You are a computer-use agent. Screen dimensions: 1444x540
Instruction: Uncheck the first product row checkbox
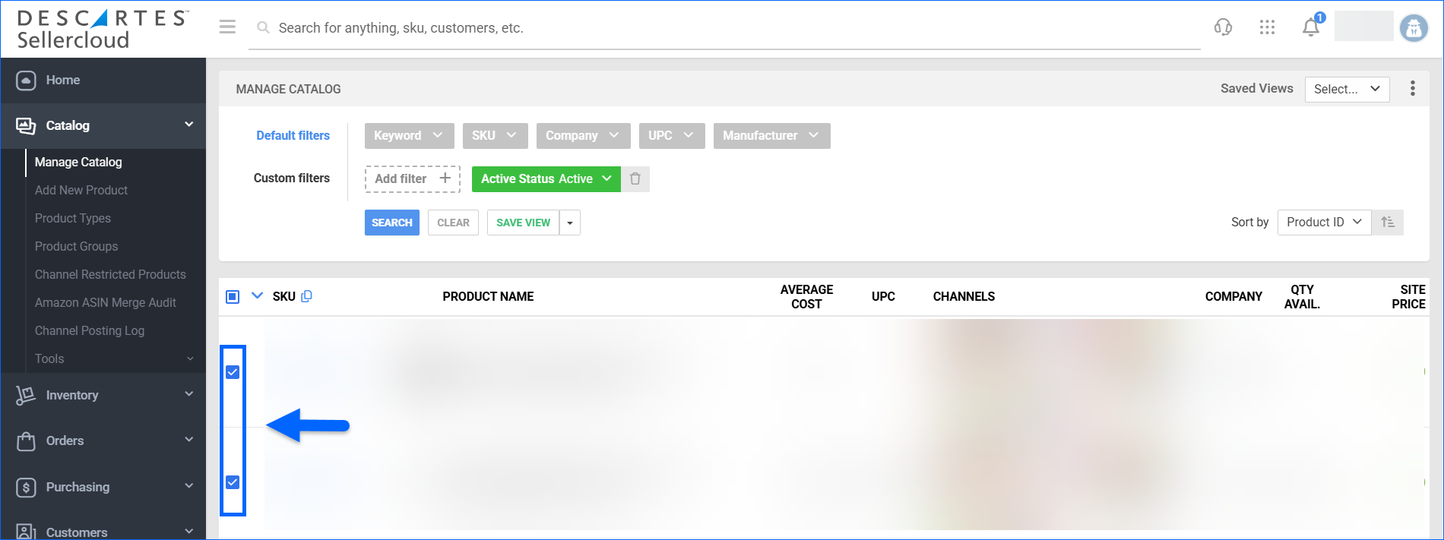coord(233,372)
